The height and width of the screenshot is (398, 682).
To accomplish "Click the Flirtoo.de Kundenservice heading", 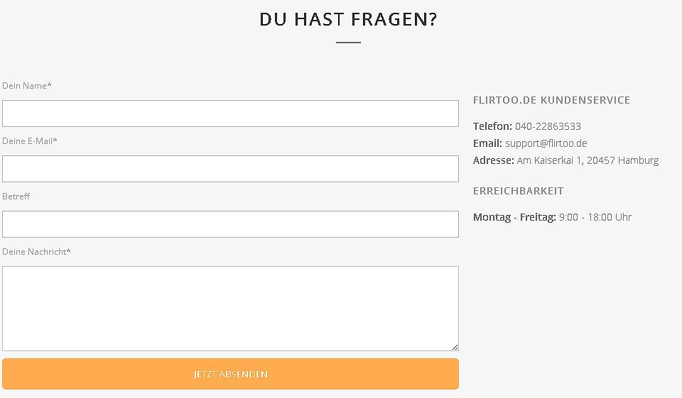I will coord(551,100).
